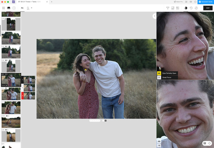Close the 07-30-21 Tristan + Tasha tab

(47, 2)
